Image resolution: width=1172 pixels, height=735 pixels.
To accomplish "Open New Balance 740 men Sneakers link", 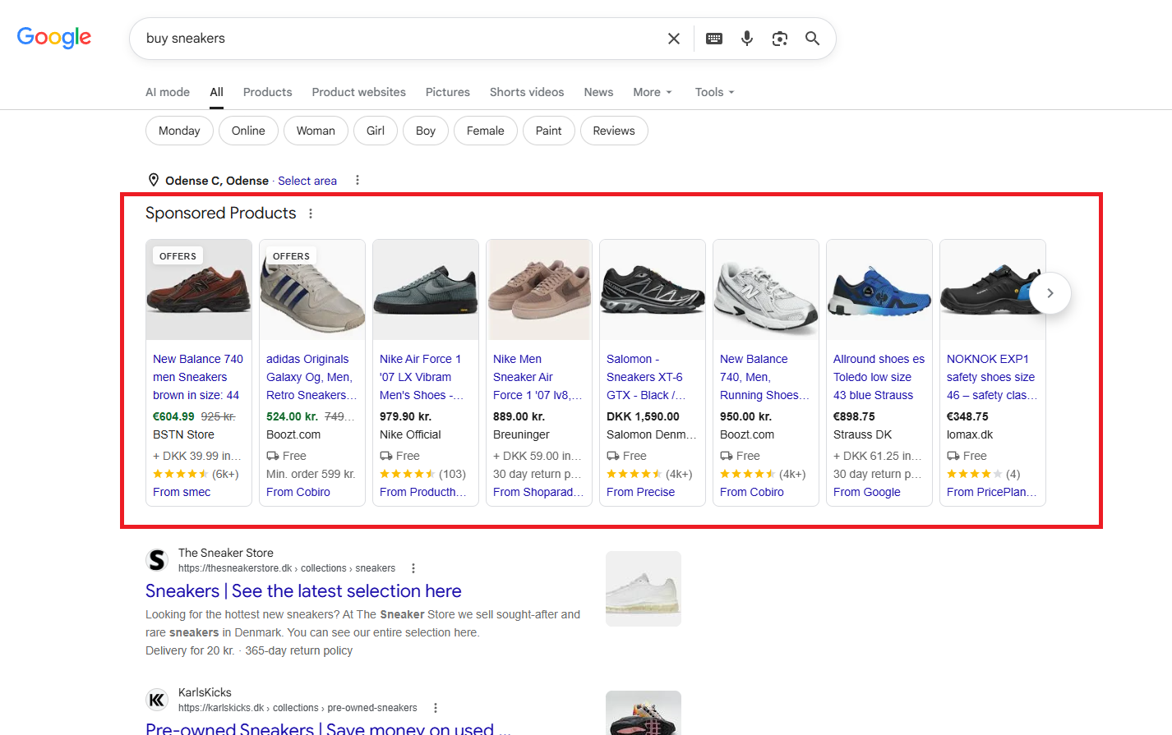I will (198, 377).
